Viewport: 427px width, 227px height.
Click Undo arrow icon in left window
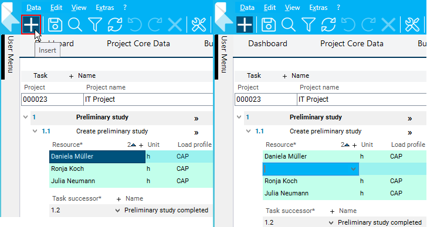click(x=135, y=25)
